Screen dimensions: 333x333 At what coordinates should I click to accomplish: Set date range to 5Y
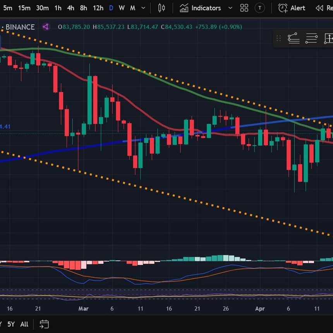coord(11,324)
